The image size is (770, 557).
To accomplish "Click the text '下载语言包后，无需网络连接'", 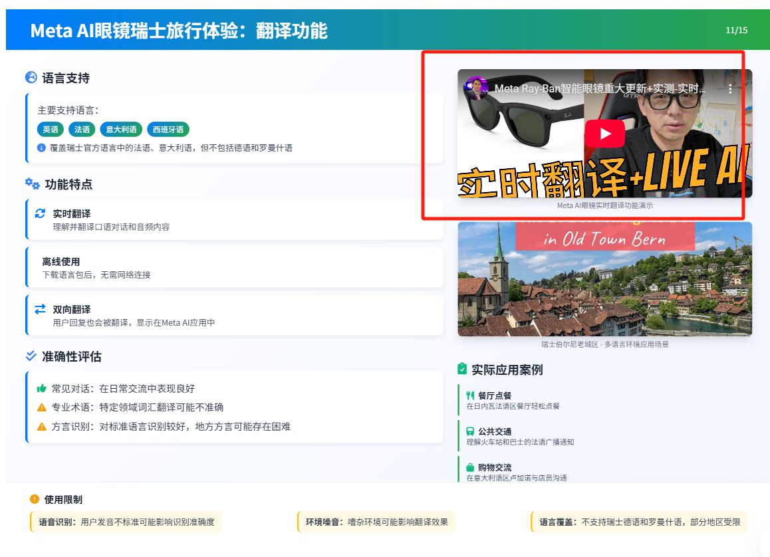I will pyautogui.click(x=96, y=275).
